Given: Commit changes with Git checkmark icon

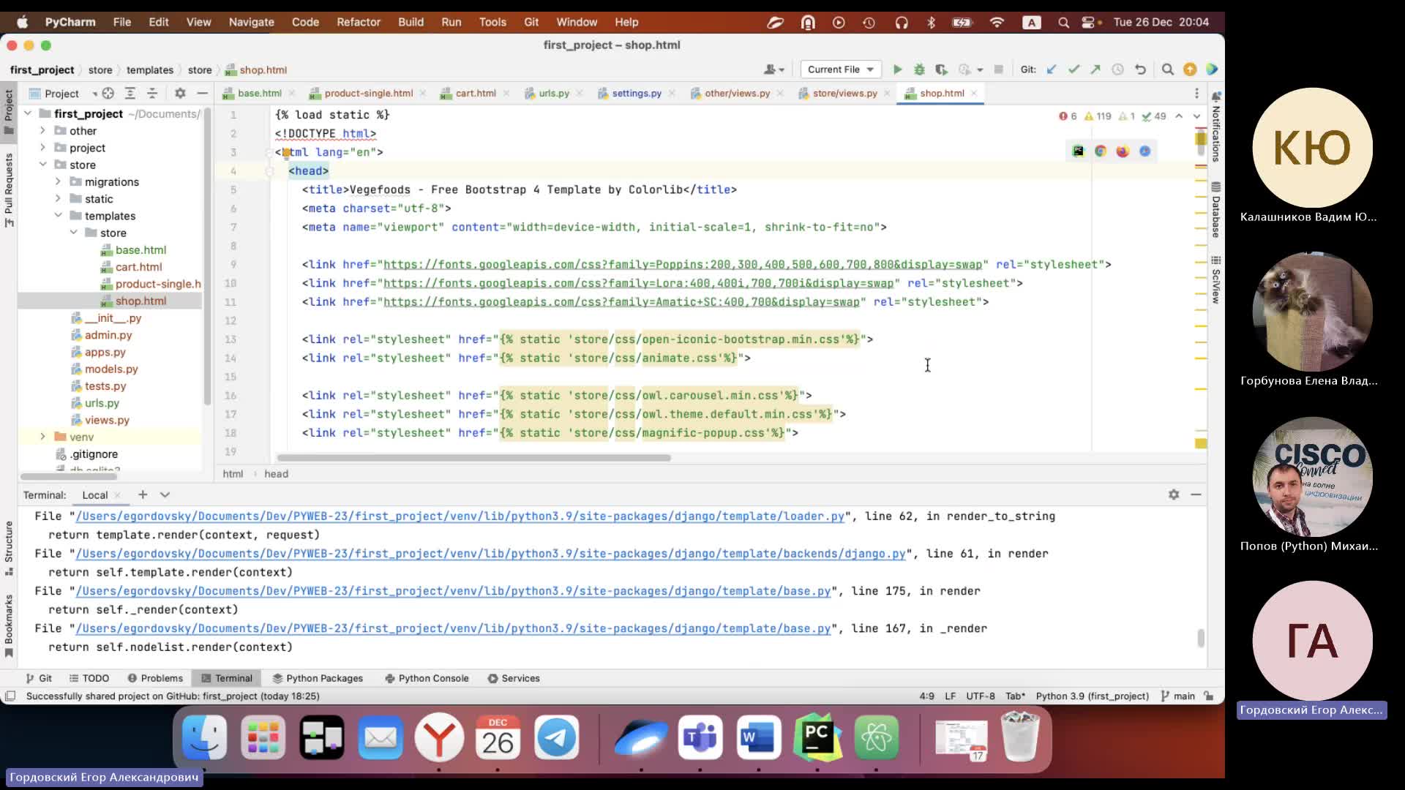Looking at the screenshot, I should [x=1074, y=69].
